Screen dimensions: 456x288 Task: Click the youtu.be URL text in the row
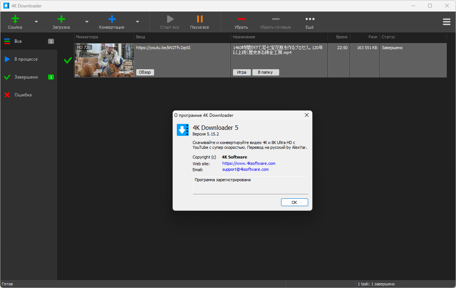163,48
